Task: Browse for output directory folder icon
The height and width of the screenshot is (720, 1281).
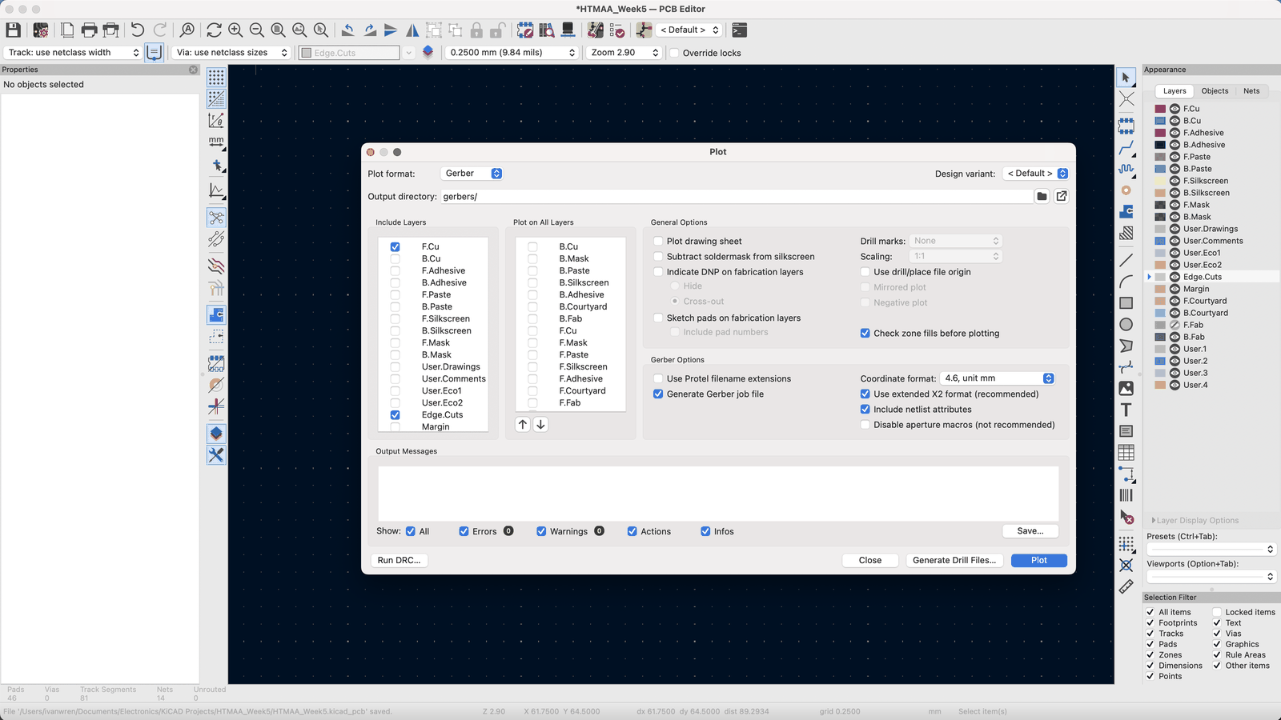Action: pos(1042,196)
